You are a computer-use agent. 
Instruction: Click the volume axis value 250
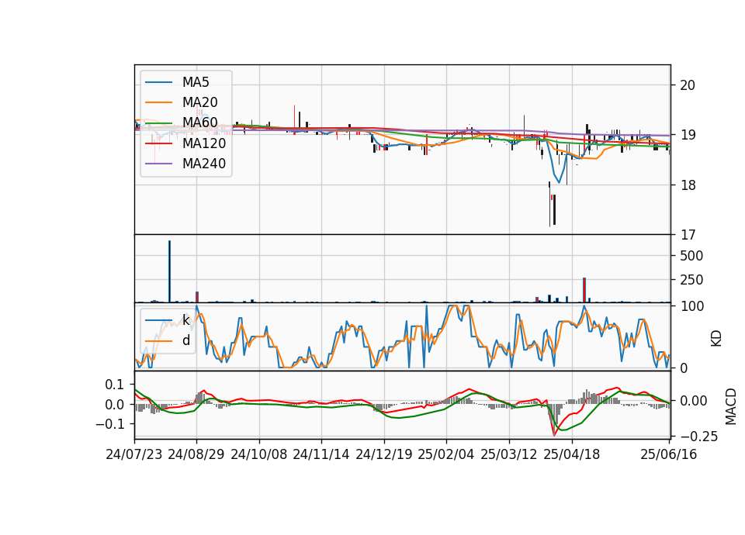pyautogui.click(x=691, y=280)
